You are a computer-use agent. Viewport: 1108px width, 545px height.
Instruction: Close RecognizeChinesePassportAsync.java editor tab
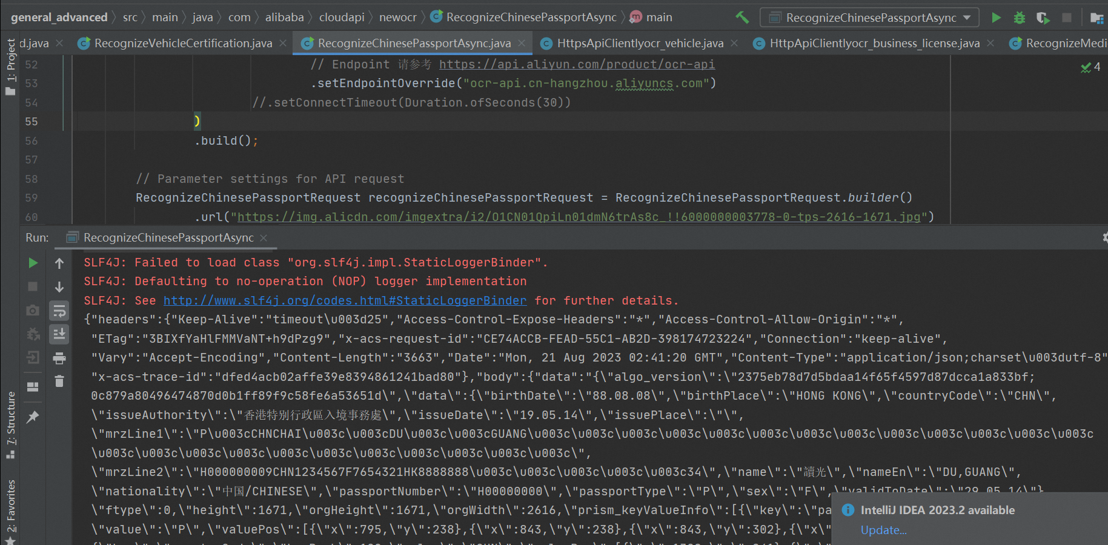pyautogui.click(x=522, y=43)
